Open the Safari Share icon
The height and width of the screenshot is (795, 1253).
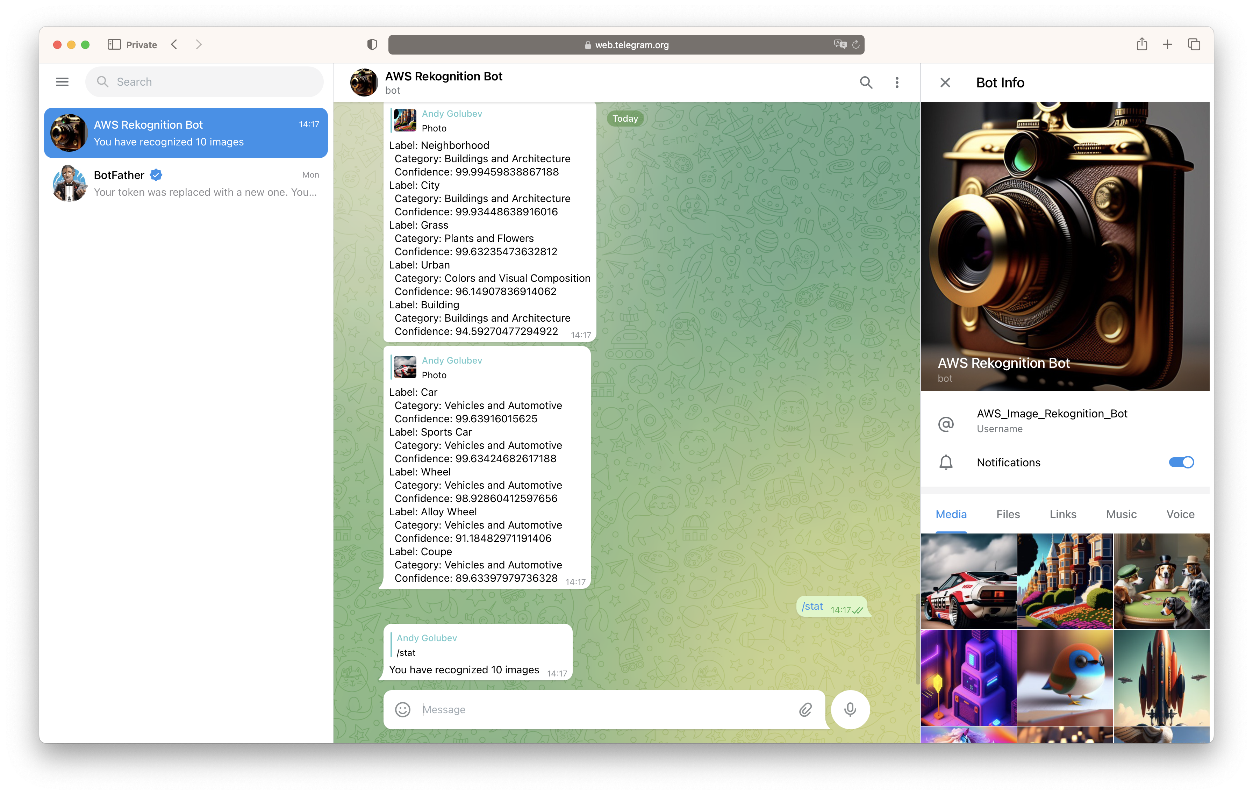[x=1141, y=44]
